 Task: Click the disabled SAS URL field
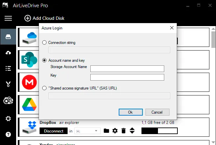[x=109, y=96]
